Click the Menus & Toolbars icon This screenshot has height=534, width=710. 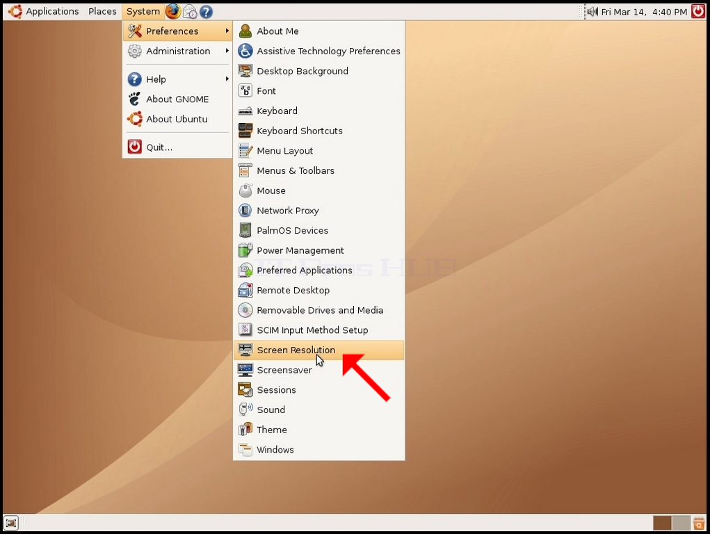pos(245,171)
